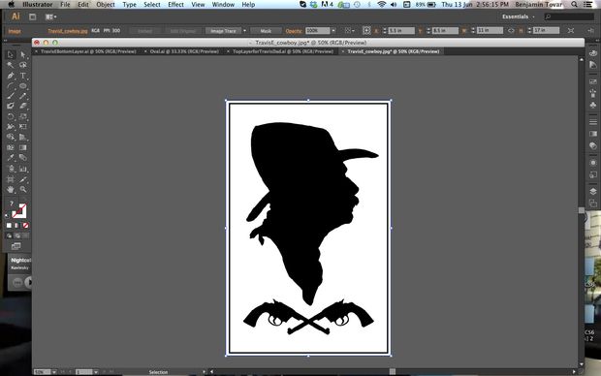Expand the Opacity value dropdown
Viewport: 601px width, 376px height.
coord(333,31)
